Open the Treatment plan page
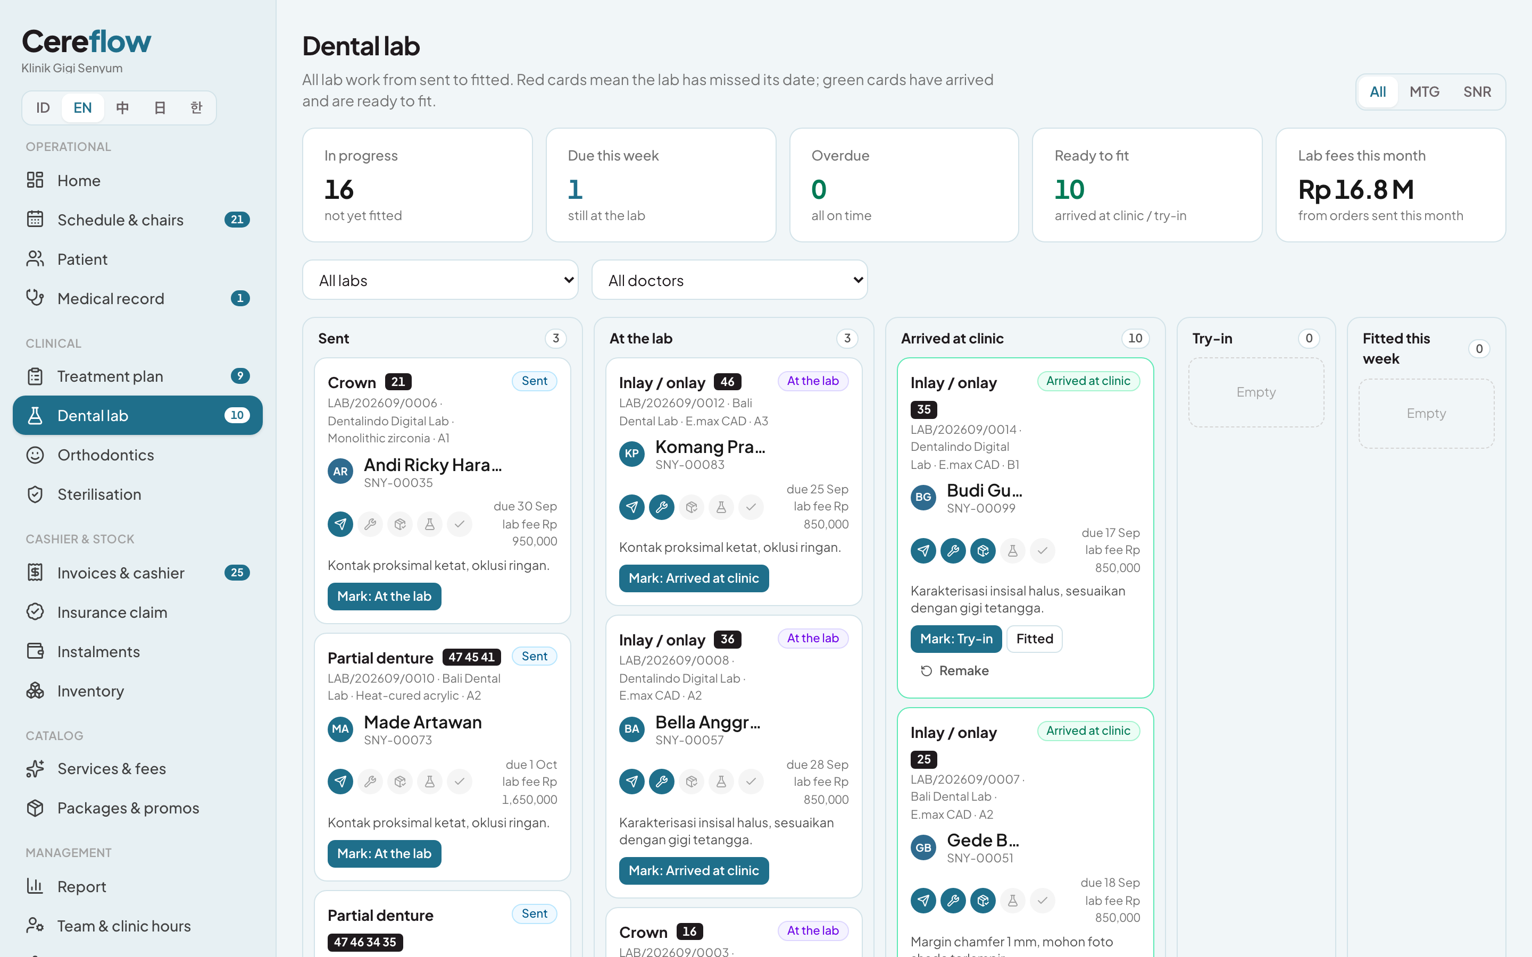 [137, 376]
